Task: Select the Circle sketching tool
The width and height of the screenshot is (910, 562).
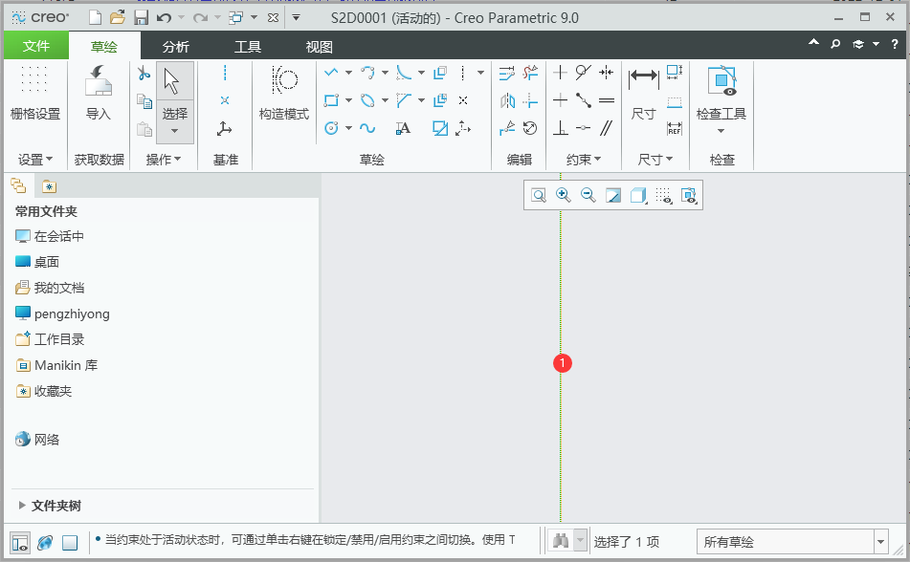Action: pos(332,127)
